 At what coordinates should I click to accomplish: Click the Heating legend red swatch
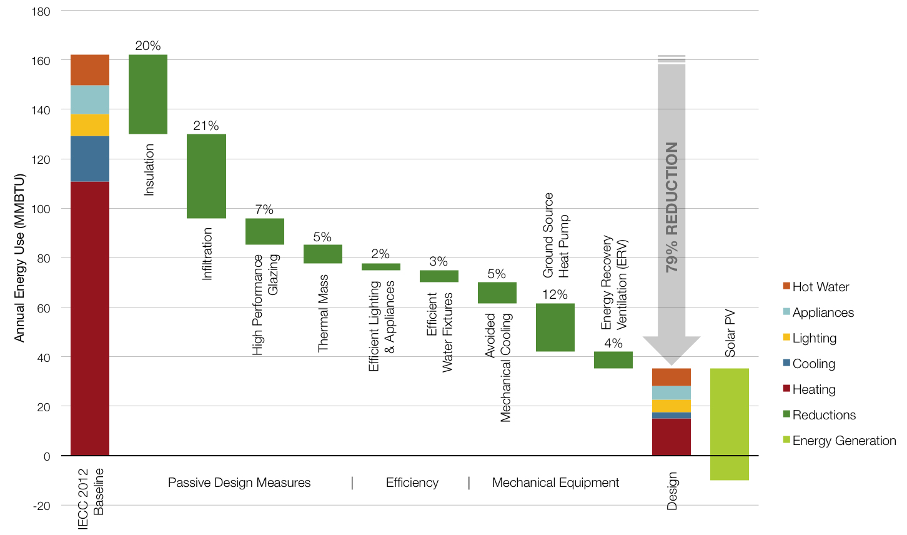[x=786, y=389]
